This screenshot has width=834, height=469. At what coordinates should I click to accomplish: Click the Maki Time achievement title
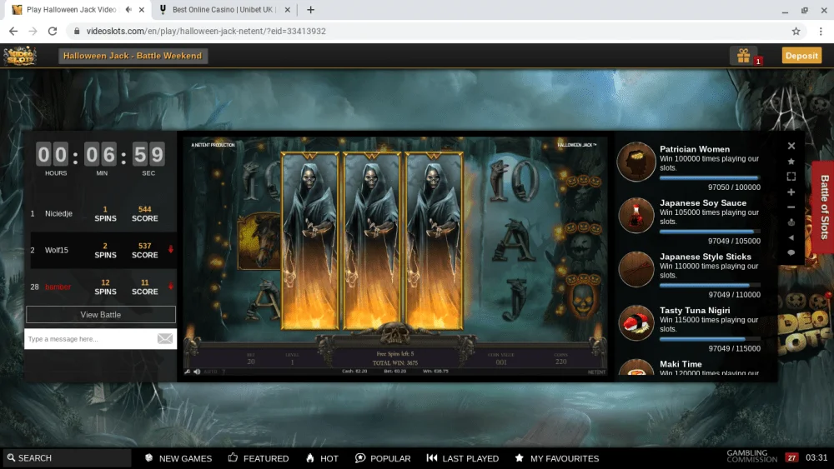(681, 364)
